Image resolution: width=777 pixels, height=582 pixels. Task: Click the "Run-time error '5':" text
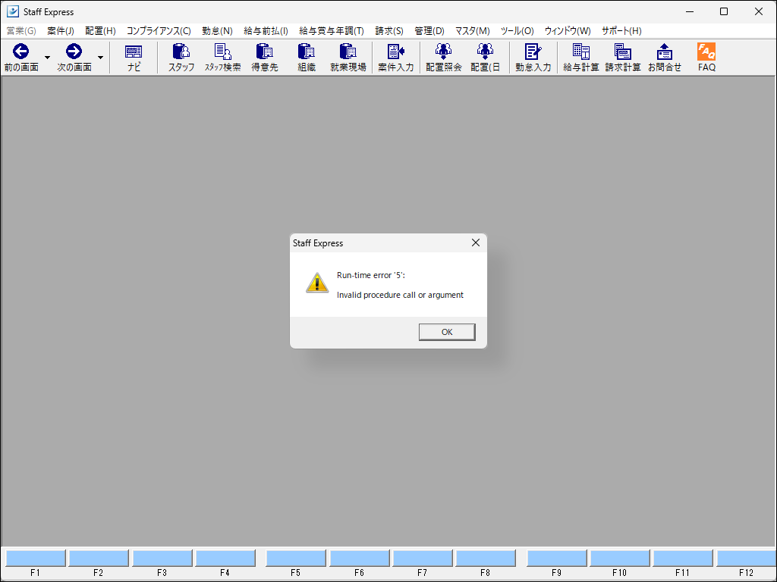point(370,275)
